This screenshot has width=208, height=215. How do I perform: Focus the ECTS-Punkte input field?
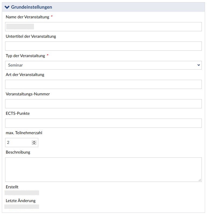(103, 123)
